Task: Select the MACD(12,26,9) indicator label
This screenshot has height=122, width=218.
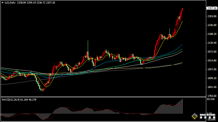Action: 11,100
